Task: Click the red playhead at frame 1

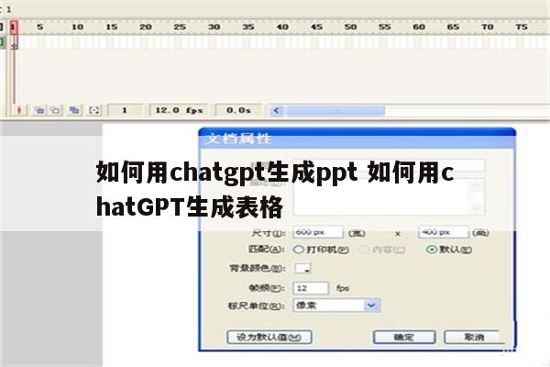Action: point(14,27)
